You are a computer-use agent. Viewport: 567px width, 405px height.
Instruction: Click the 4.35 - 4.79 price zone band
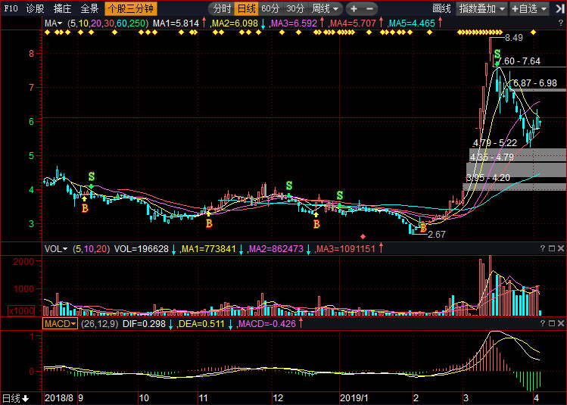click(516, 157)
